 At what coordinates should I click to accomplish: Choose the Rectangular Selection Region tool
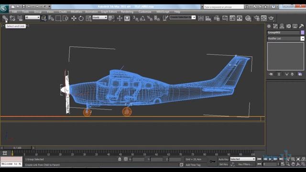[58, 18]
